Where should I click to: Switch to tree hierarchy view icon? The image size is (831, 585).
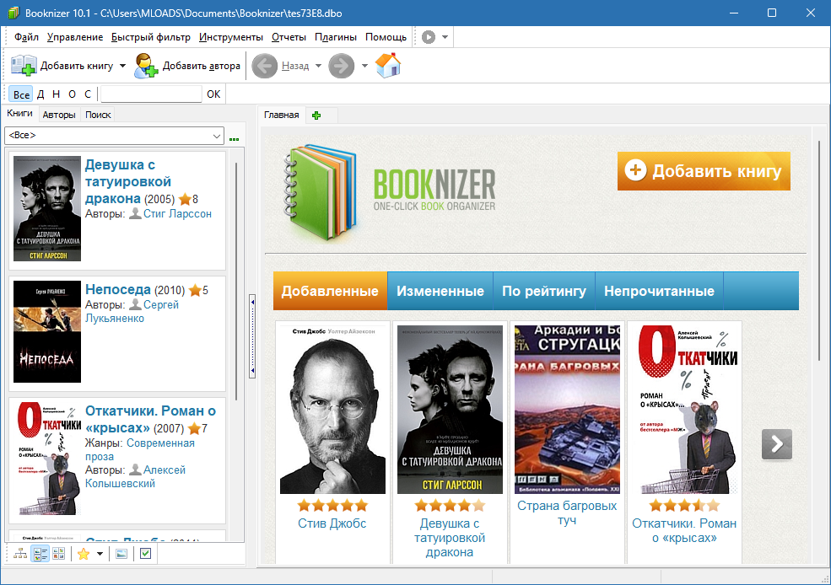click(20, 554)
